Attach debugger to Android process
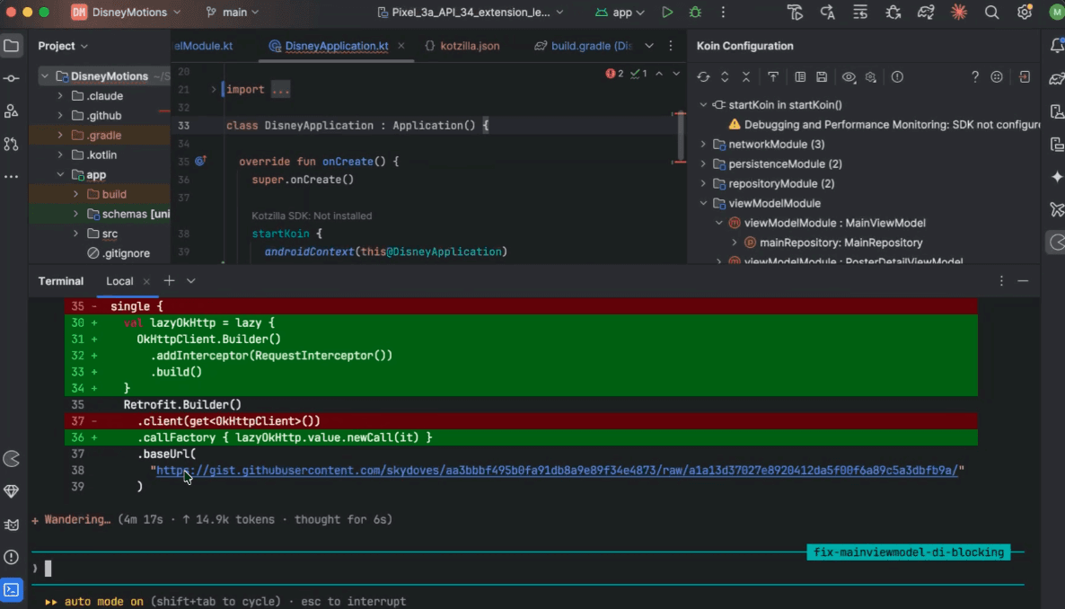Screen dimensions: 1065x609 893,13
